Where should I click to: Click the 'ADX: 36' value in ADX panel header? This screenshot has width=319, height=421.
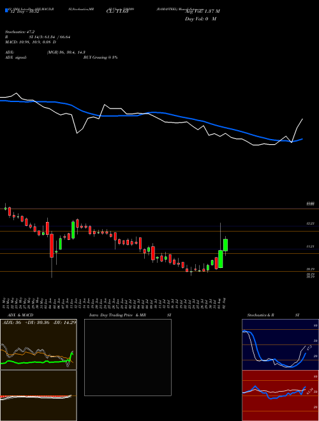(12, 322)
